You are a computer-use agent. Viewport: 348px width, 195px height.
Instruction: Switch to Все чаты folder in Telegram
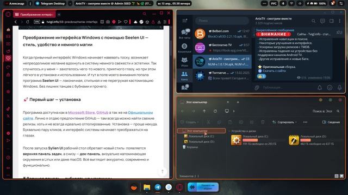click(x=185, y=34)
